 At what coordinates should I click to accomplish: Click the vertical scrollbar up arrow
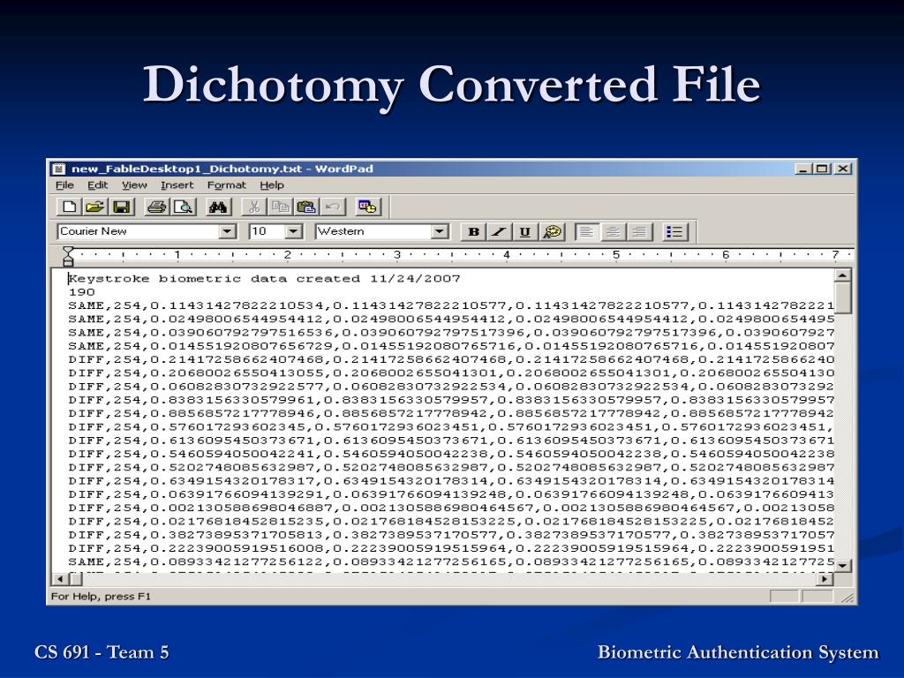point(843,276)
